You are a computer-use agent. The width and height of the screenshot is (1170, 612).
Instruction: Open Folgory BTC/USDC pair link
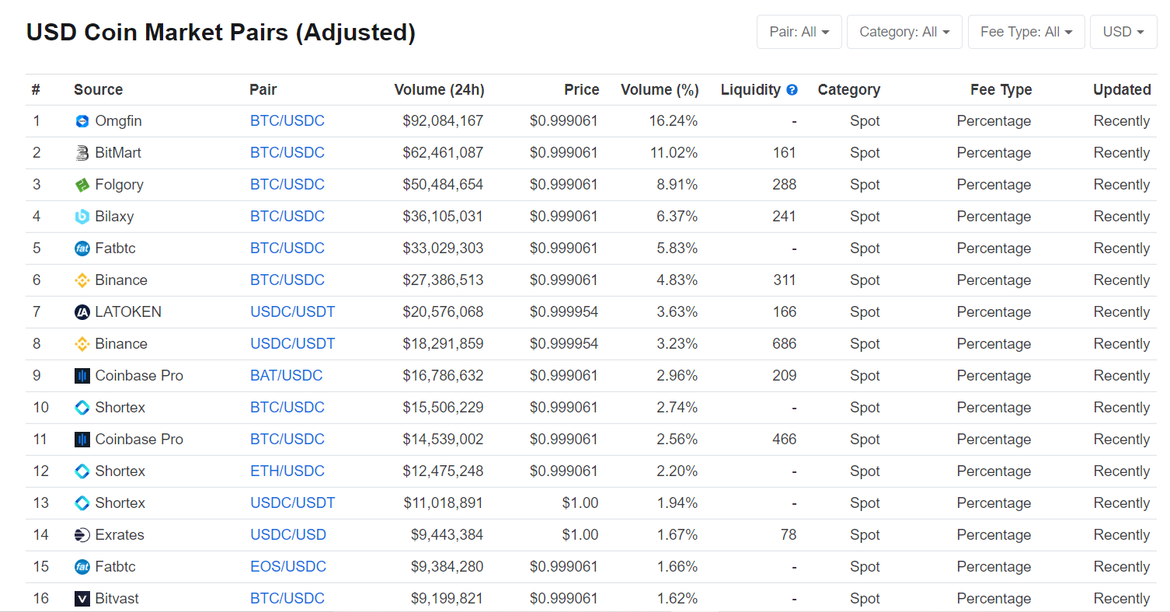pos(287,185)
